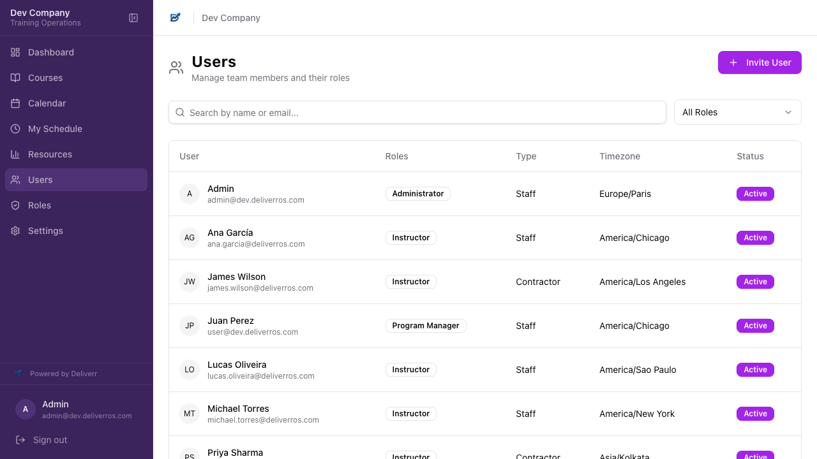This screenshot has width=817, height=459.
Task: Click email user@dev.deliverros.com
Action: pos(253,332)
